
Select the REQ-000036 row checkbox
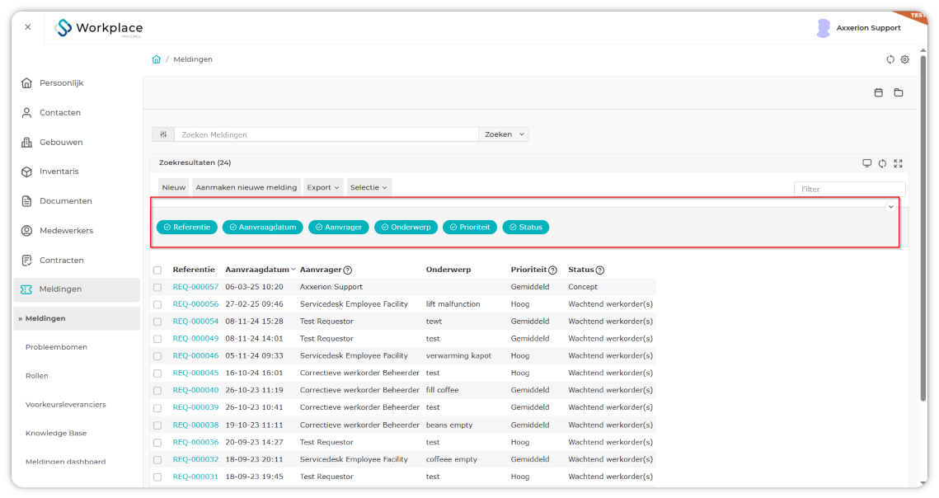tap(157, 443)
